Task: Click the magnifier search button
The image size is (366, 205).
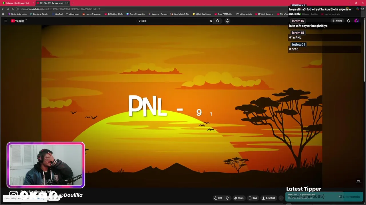Action: coord(218,21)
